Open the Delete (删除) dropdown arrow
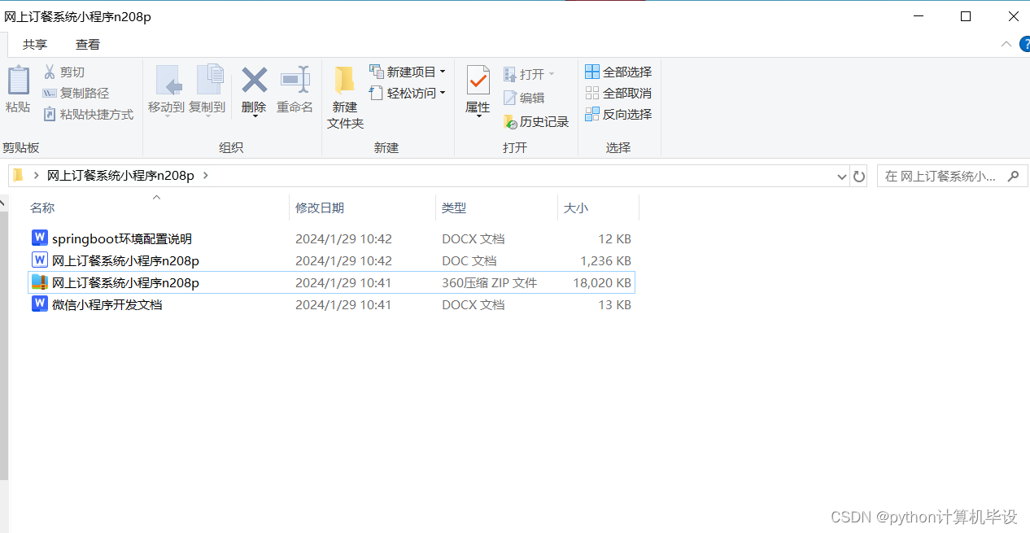 tap(255, 116)
